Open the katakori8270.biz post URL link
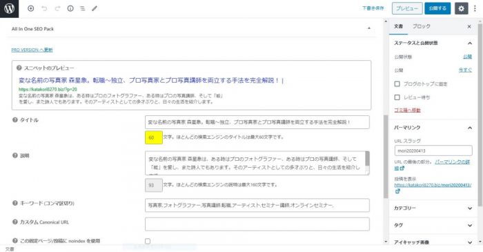This screenshot has width=483, height=252. click(x=433, y=185)
